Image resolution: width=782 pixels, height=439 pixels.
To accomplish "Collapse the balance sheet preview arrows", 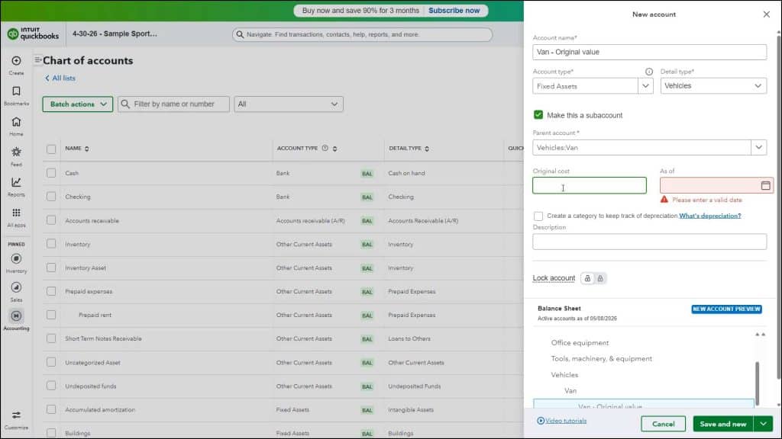I will pyautogui.click(x=760, y=335).
